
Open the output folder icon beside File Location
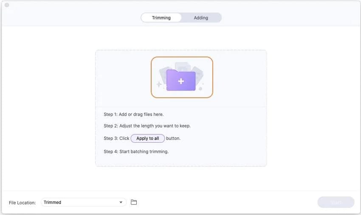[134, 202]
